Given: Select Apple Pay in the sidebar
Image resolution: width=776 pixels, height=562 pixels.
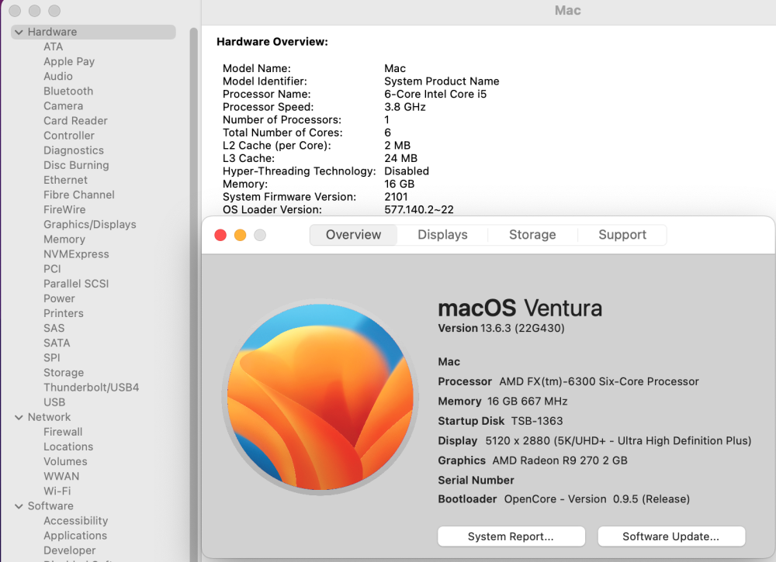Looking at the screenshot, I should (x=69, y=62).
